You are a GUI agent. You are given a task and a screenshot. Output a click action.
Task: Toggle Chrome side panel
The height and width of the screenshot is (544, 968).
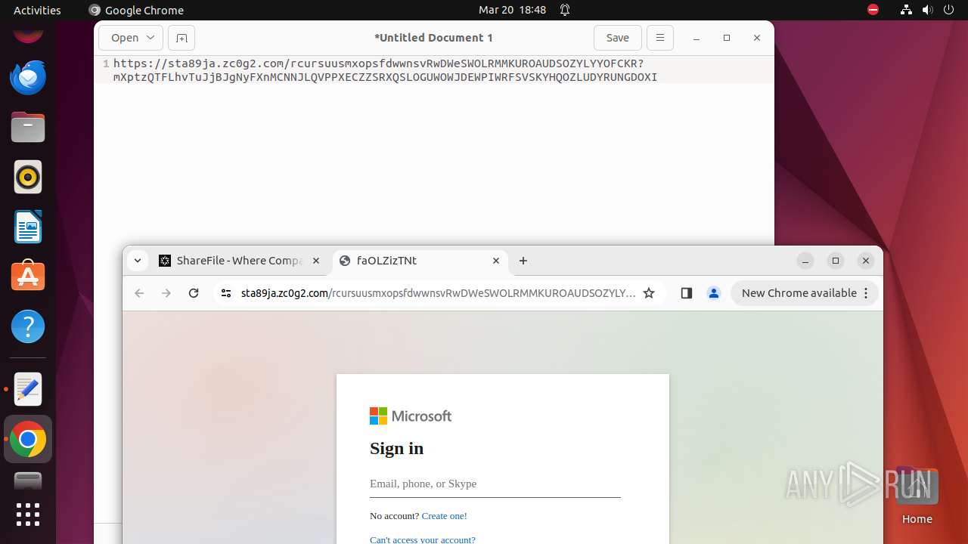687,293
